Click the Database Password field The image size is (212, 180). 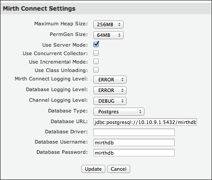tap(134, 153)
